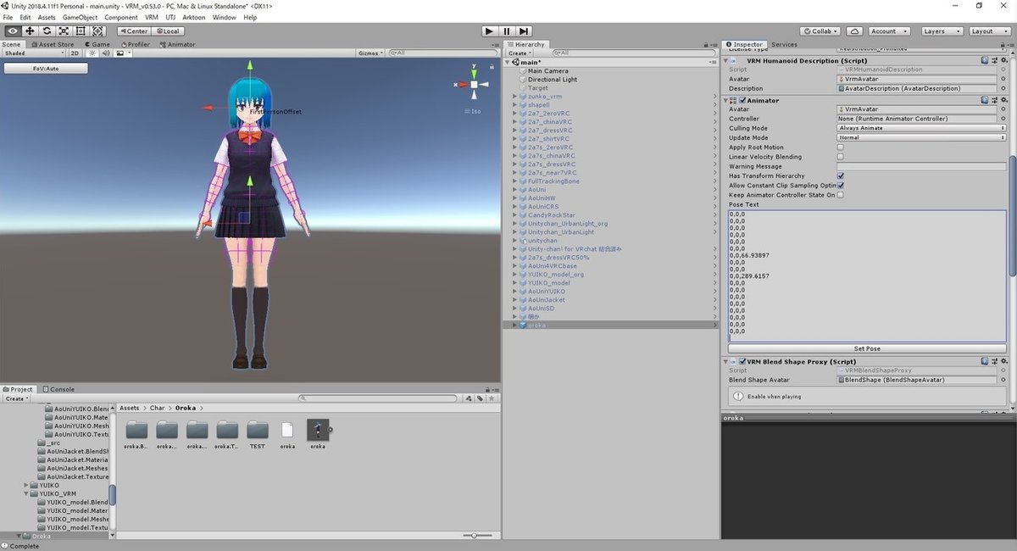The width and height of the screenshot is (1017, 551).
Task: Click Search by Label icon in Project
Action: 481,398
